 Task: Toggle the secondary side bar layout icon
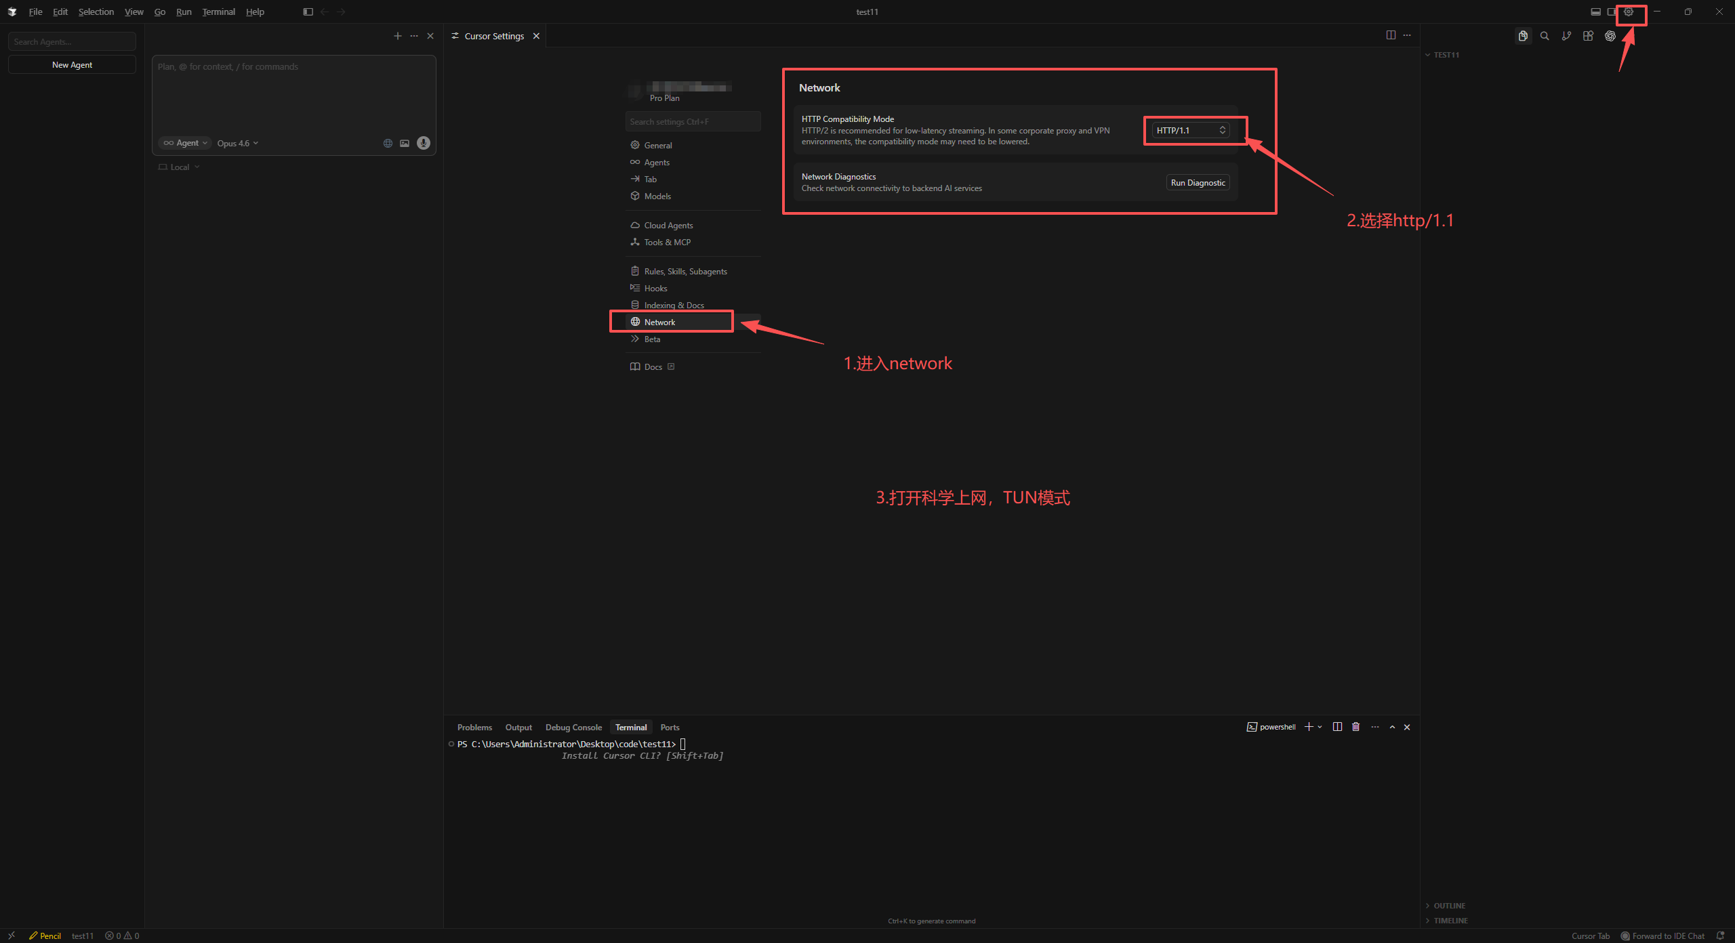click(1612, 12)
